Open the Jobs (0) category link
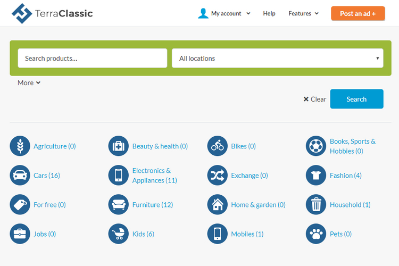 pyautogui.click(x=45, y=234)
